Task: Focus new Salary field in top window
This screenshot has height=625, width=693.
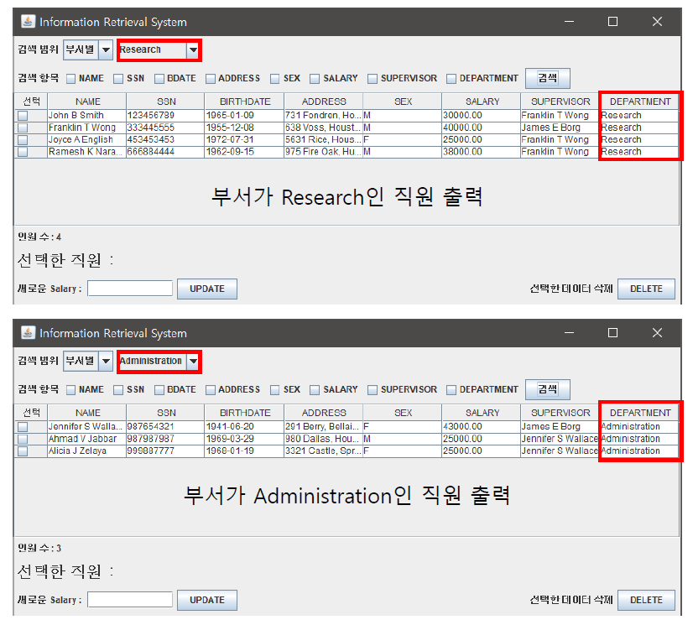Action: (x=130, y=289)
